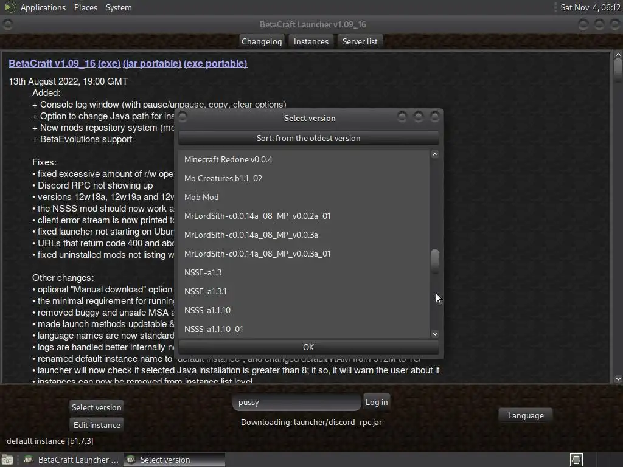Open the Language selector button

click(525, 416)
